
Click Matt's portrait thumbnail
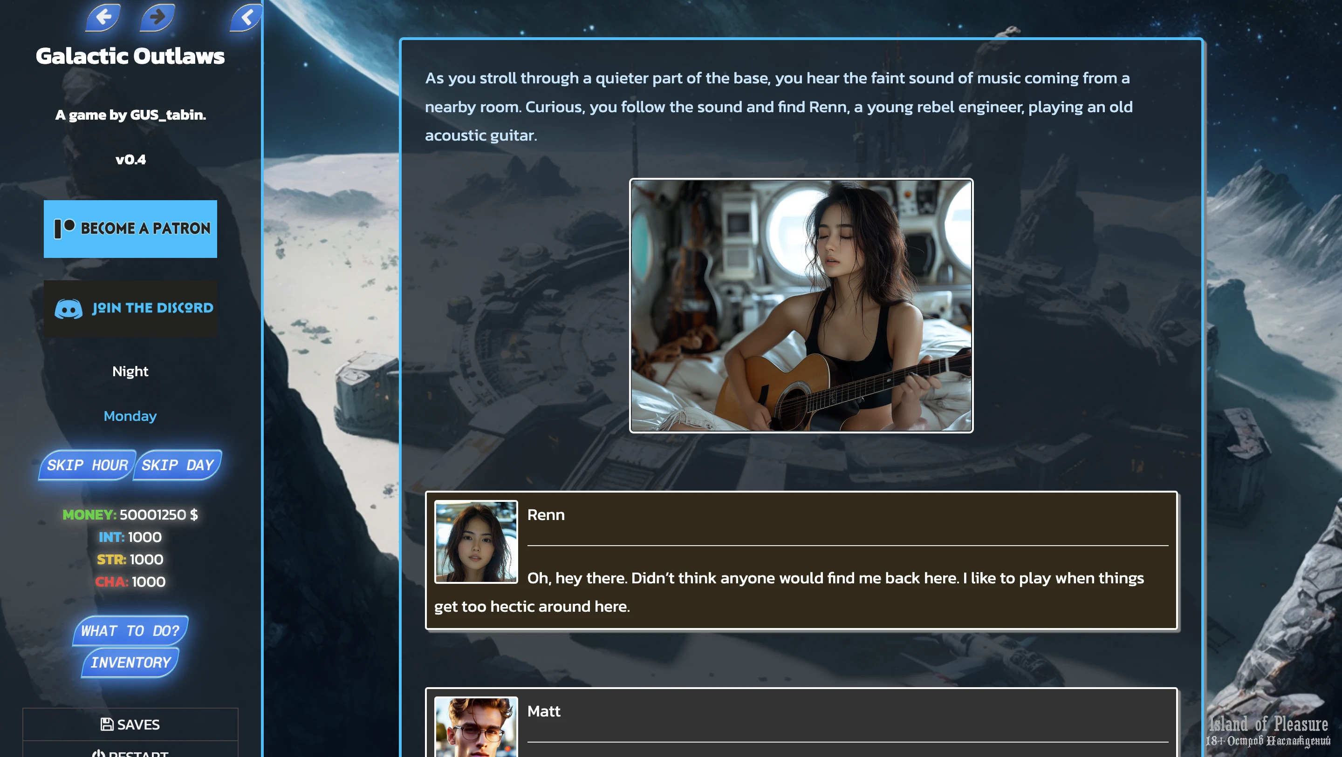(x=476, y=727)
